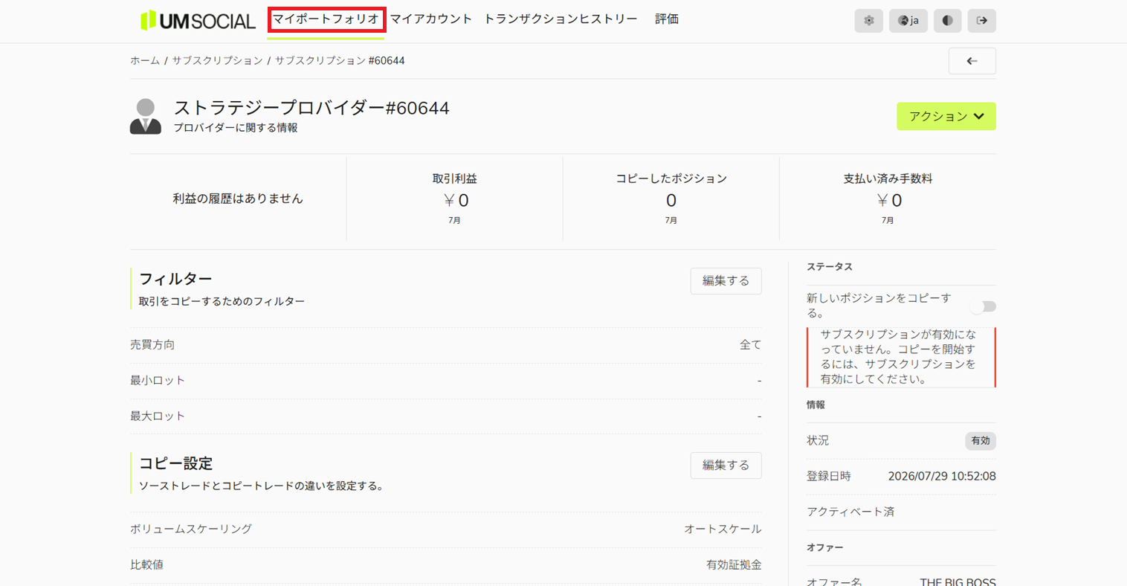This screenshot has height=586, width=1127.
Task: Click the コピー設定 section heading
Action: pos(175,463)
